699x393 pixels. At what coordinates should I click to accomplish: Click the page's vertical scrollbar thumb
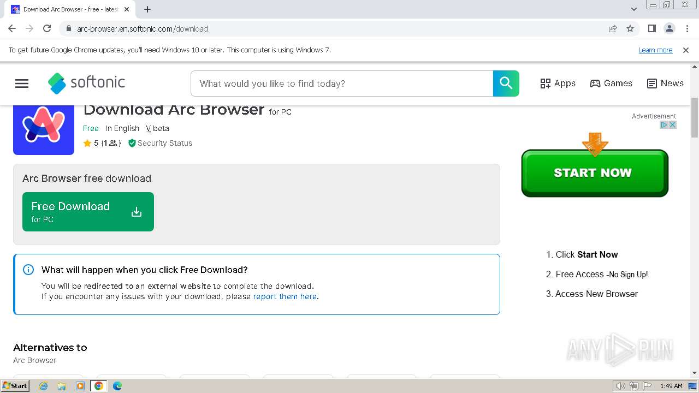pos(695,118)
